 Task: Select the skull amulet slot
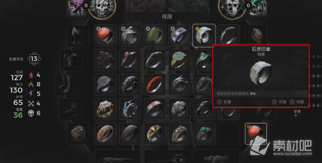256,35
